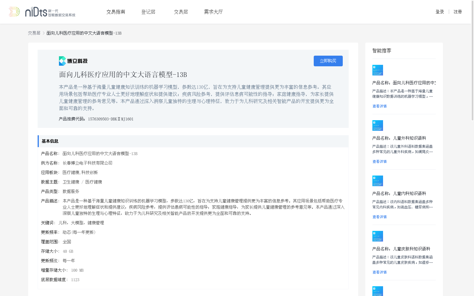
Task: View details of 儿童内科知识语料
Action: 379,217
